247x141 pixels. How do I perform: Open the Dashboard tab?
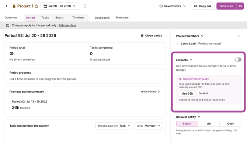click(x=102, y=18)
